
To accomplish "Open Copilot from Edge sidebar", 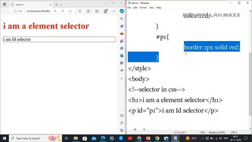I will point(122,11).
